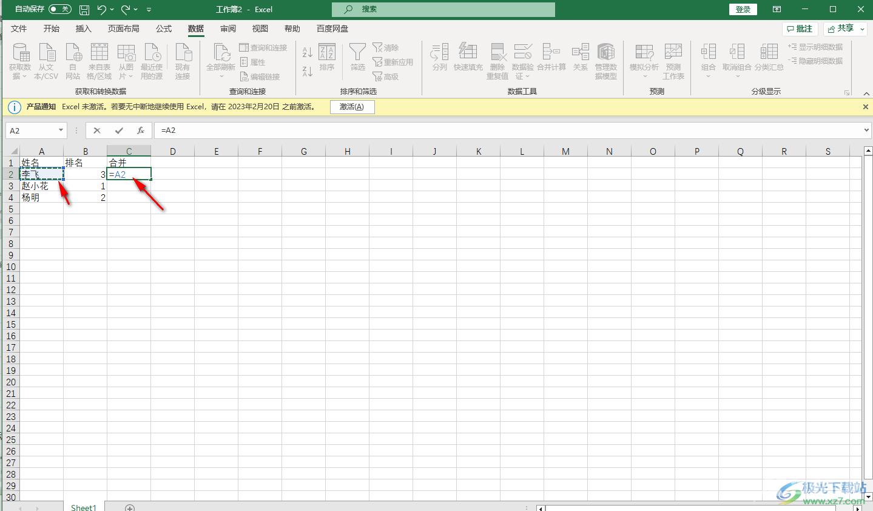
Task: Click the Sign in (登录) button
Action: click(743, 10)
